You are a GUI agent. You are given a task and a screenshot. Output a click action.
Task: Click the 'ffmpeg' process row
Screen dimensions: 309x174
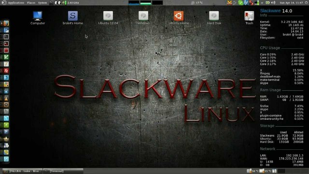pyautogui.click(x=281, y=73)
